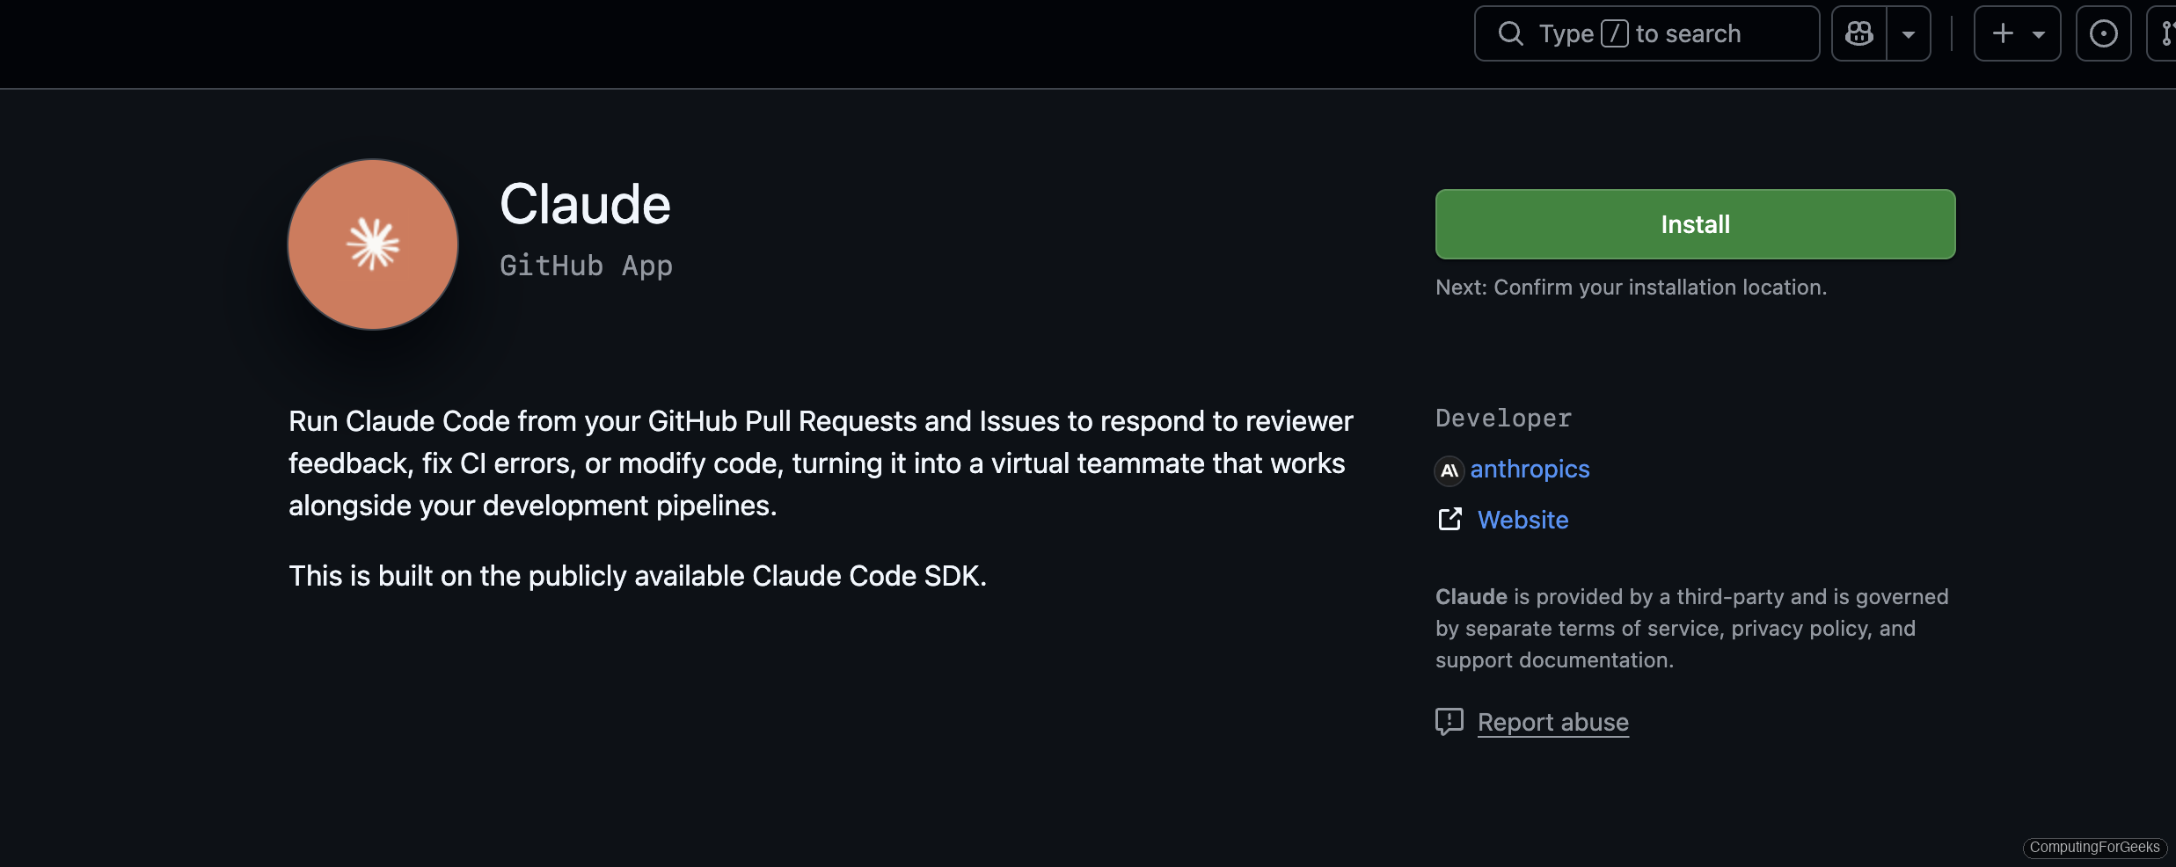Select the 'Claude' app title heading
2176x867 pixels.
(x=584, y=203)
